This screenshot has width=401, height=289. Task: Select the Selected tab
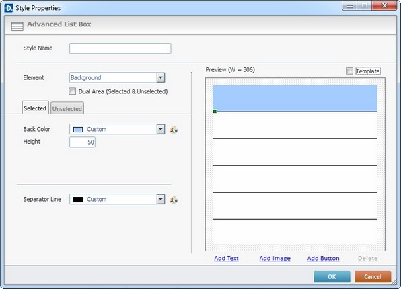(x=35, y=108)
